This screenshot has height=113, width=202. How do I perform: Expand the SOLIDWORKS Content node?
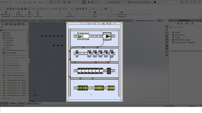[171, 40]
